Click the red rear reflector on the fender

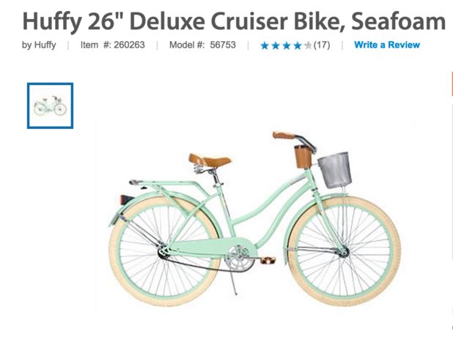pos(127,199)
